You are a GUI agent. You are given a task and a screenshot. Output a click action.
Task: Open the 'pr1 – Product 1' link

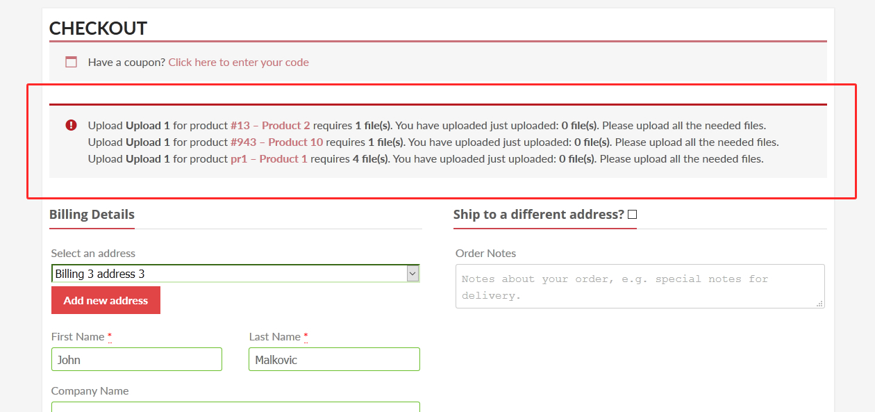269,159
